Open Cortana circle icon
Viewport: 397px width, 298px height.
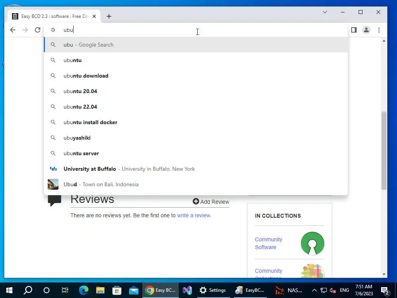pos(47,290)
